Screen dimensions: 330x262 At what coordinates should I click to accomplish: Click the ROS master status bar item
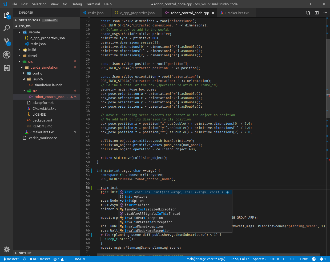pyautogui.click(x=40, y=259)
